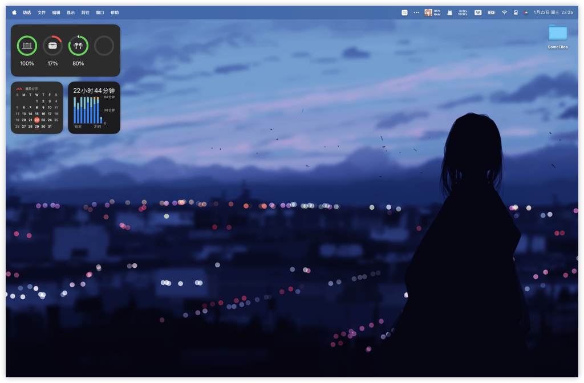Screen dimensions: 584x383
Task: Click the 显示 menu item
Action: [x=71, y=13]
